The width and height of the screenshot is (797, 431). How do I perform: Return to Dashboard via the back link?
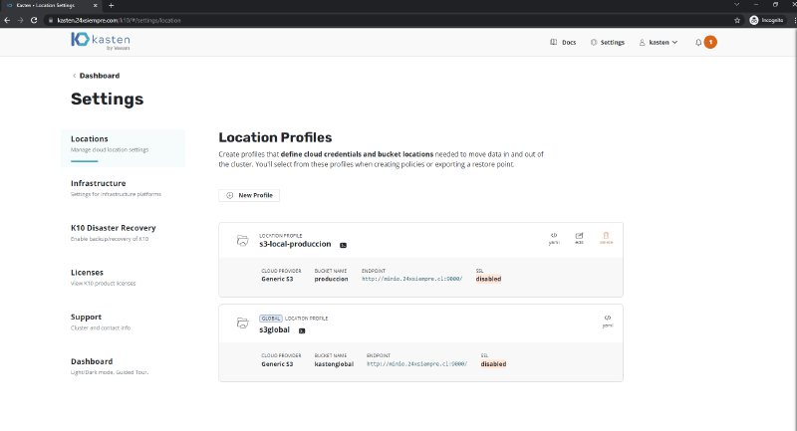[x=96, y=76]
